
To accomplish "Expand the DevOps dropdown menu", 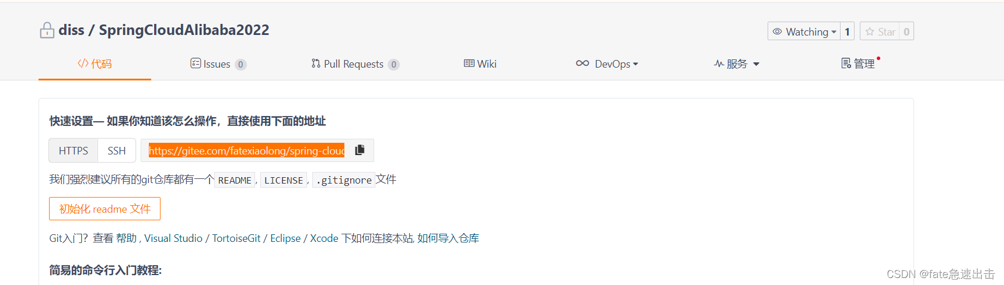I will 607,64.
